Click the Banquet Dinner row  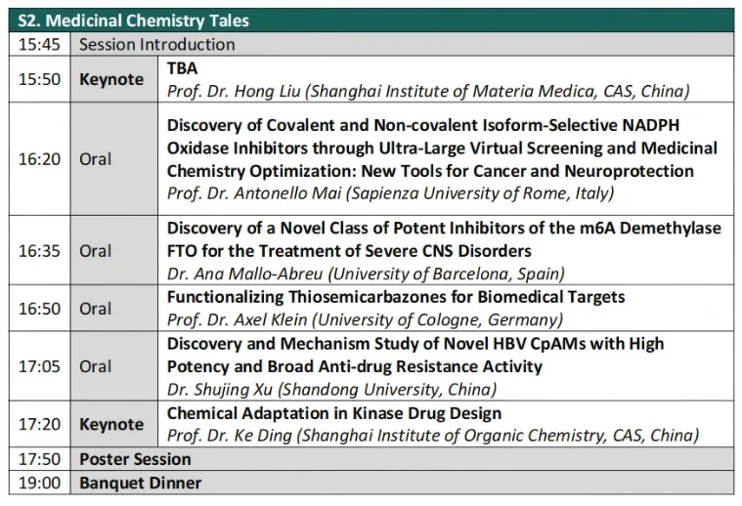[x=140, y=483]
